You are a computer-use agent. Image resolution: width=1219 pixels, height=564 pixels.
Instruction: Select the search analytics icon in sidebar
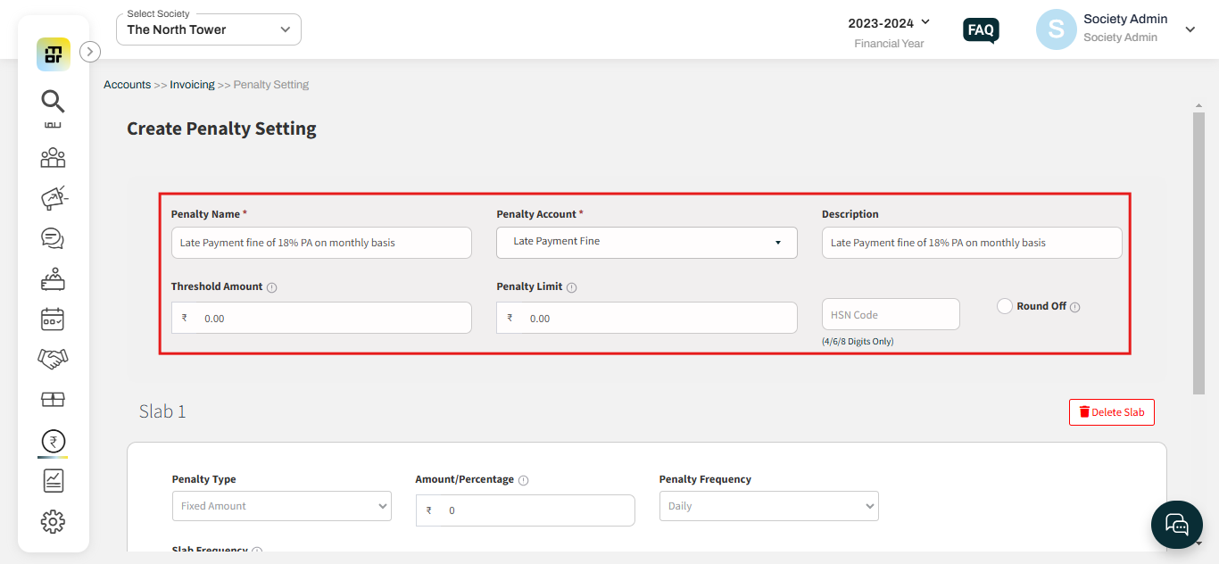[52, 102]
